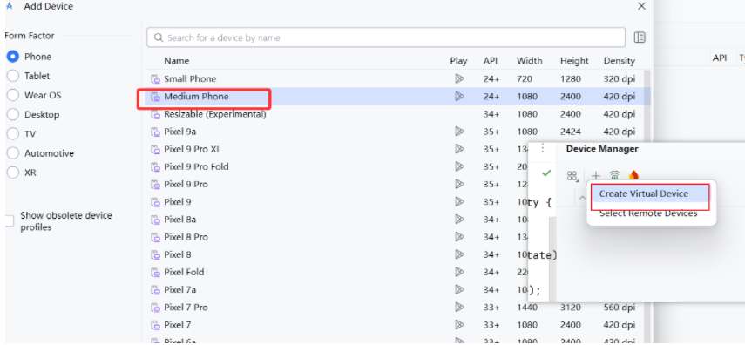Screen dimensions: 745x345
Task: Click the Play Store icon in Medium Phone row
Action: point(459,97)
